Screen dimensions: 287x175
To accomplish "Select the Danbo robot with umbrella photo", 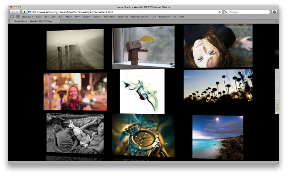I will point(143,47).
